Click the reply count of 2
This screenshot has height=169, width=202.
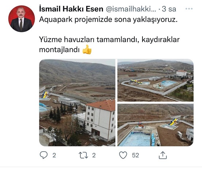tap(54, 155)
